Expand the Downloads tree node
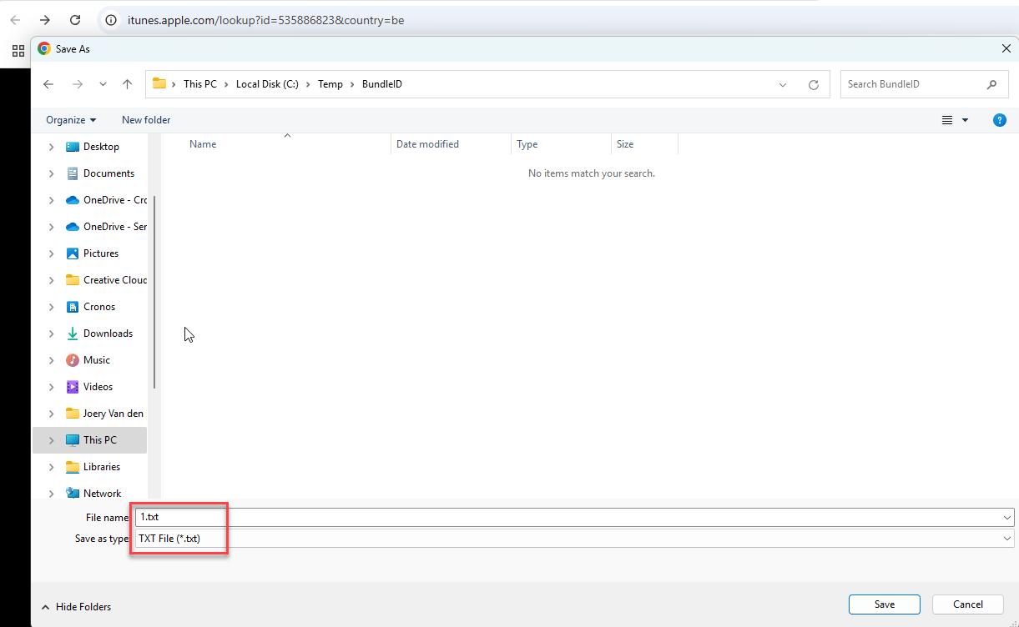This screenshot has width=1019, height=627. [52, 334]
